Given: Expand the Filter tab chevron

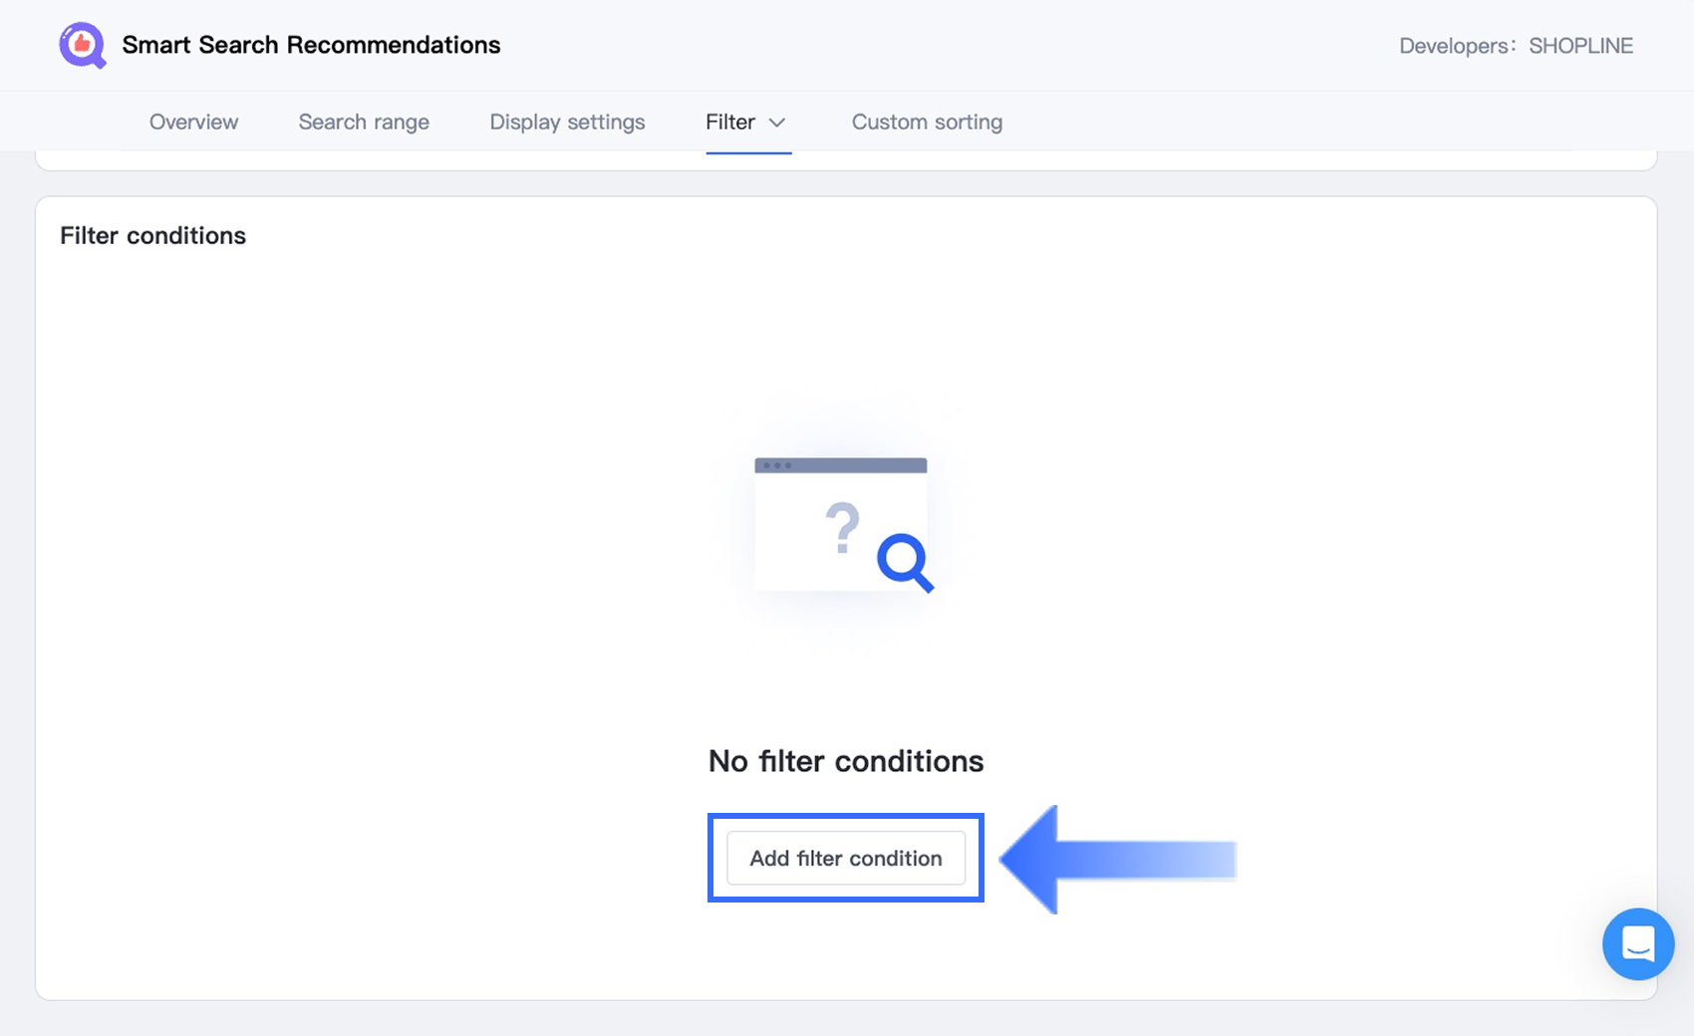Looking at the screenshot, I should point(778,123).
